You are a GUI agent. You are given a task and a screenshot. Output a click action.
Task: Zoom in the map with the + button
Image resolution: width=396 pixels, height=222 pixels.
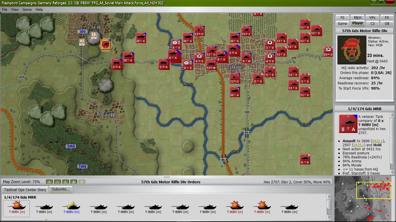[x=50, y=182]
